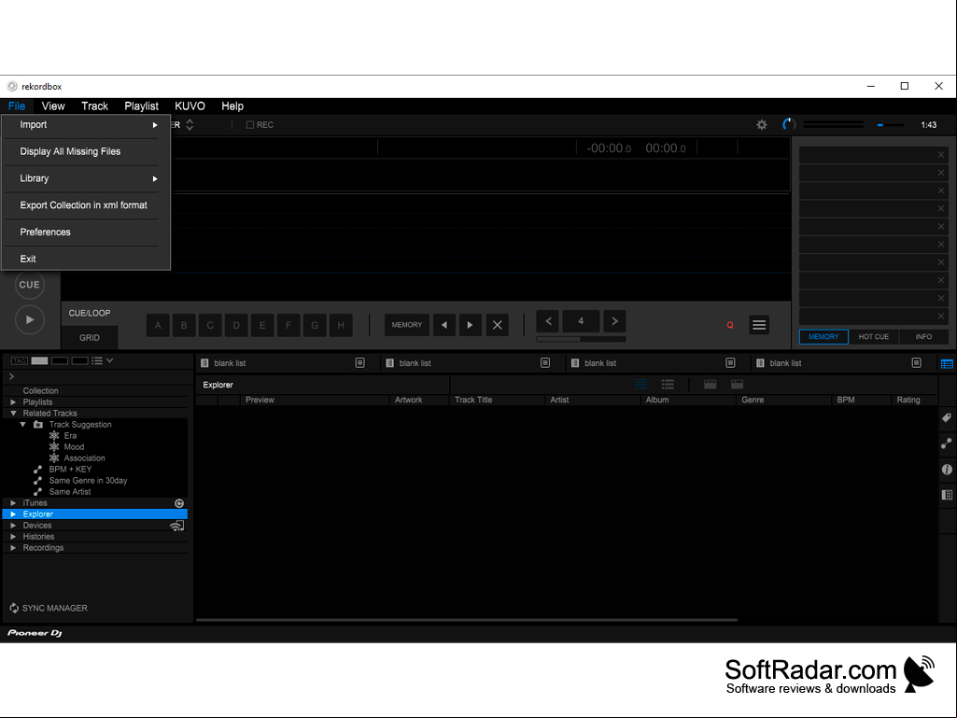Double loop beats with the right chevron
This screenshot has width=957, height=718.
[x=614, y=321]
